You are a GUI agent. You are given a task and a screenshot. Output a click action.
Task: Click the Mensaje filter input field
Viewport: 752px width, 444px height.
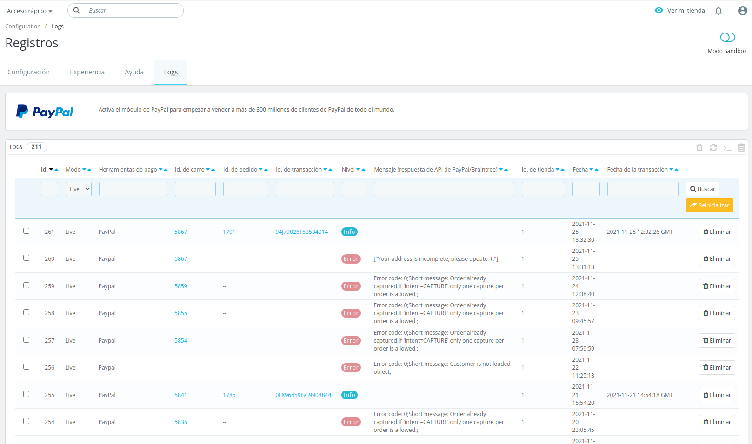[x=444, y=189]
